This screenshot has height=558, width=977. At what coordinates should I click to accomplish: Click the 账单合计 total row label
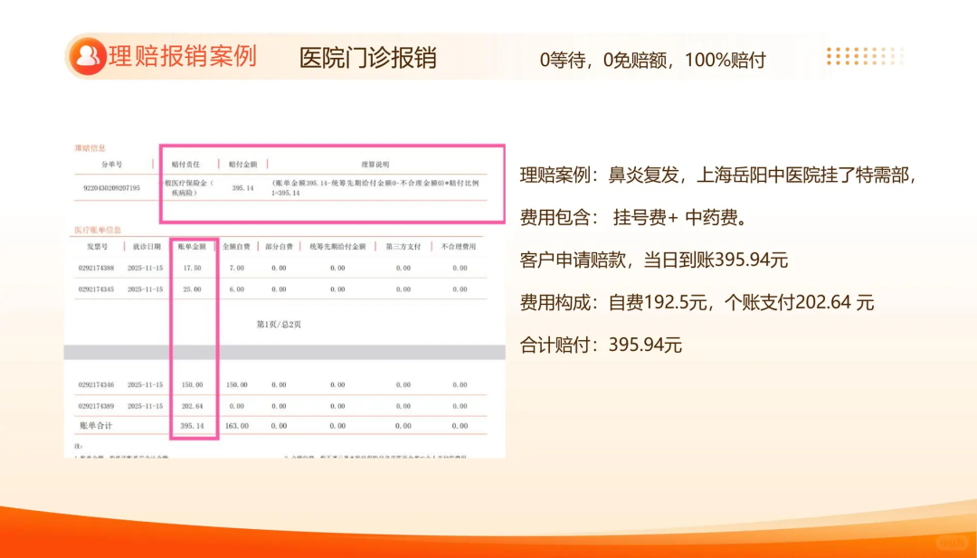point(94,425)
